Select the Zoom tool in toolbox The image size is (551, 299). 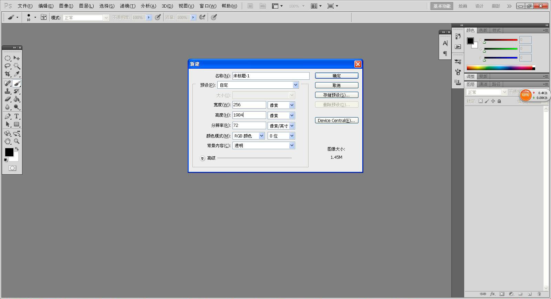pyautogui.click(x=17, y=141)
